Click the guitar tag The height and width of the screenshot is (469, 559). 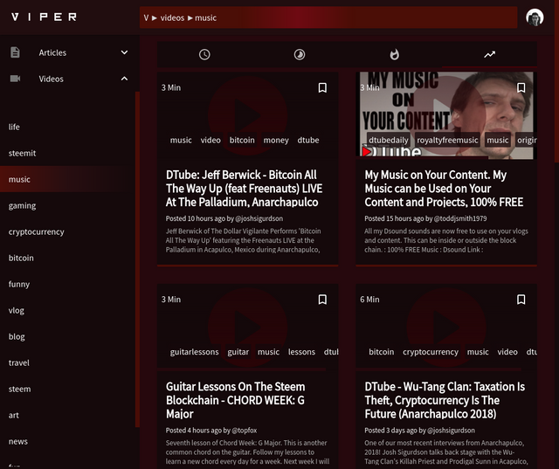(238, 352)
